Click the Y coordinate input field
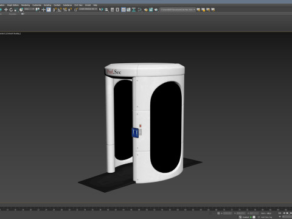 coord(241,214)
